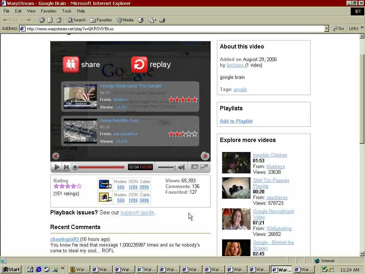Rate the video using the purple stars
Viewport: 365px width, 274px height.
(67, 186)
